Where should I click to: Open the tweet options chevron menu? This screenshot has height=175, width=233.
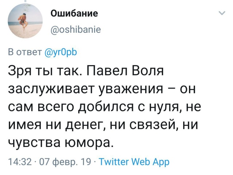221,14
